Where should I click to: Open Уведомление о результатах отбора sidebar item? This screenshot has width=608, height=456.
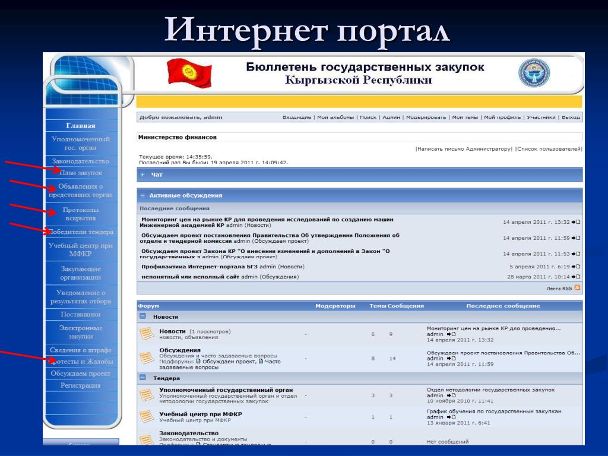click(x=81, y=297)
